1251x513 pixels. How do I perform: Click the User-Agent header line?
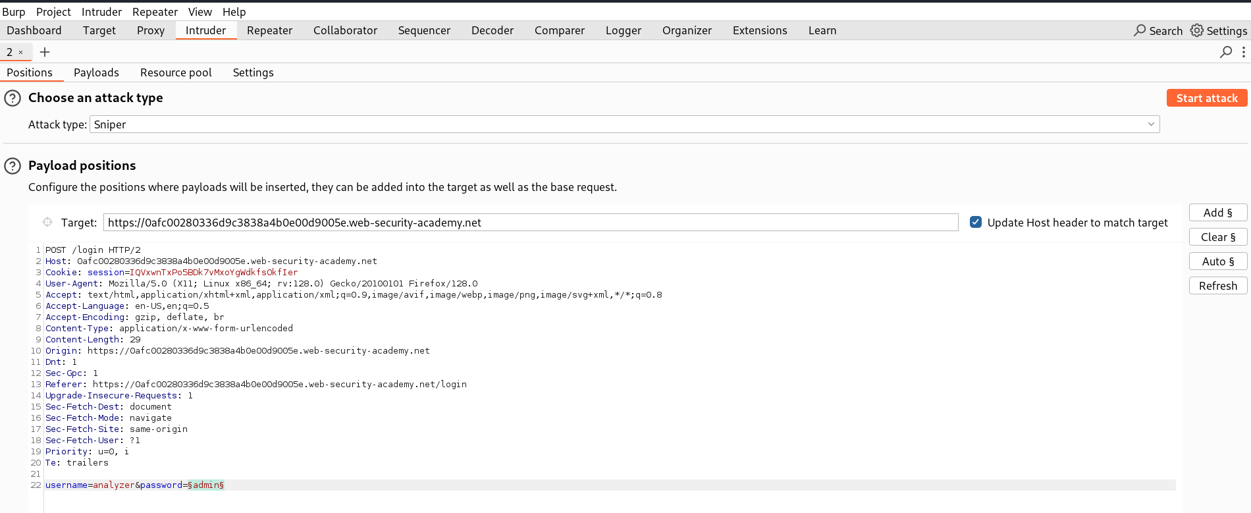click(261, 284)
